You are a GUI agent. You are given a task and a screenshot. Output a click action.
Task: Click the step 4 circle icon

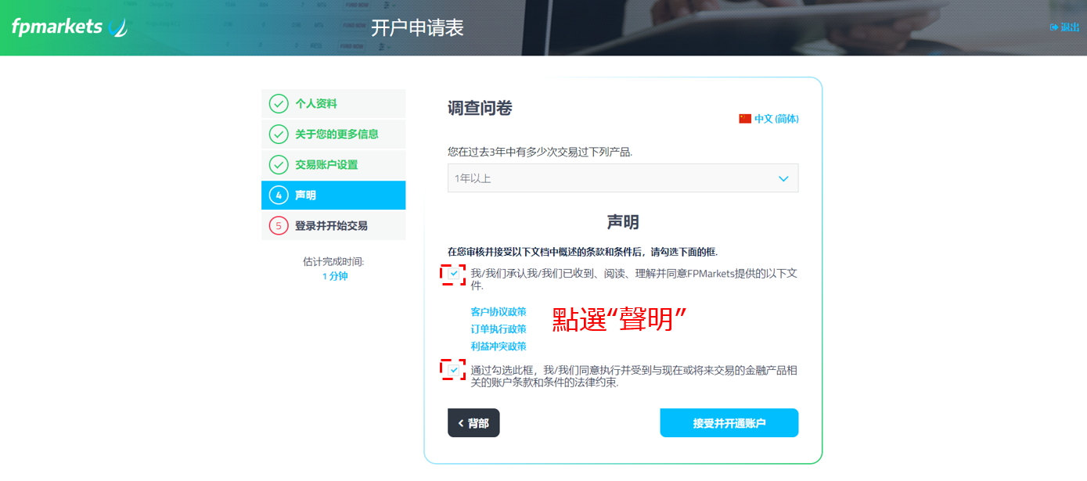pos(279,195)
